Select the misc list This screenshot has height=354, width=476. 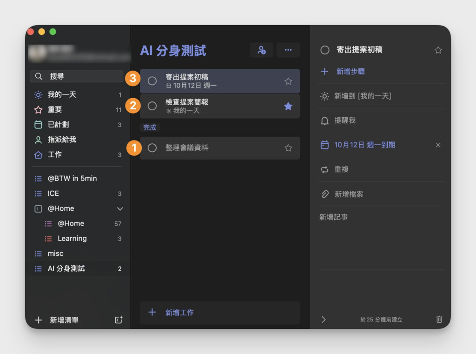[x=78, y=254]
